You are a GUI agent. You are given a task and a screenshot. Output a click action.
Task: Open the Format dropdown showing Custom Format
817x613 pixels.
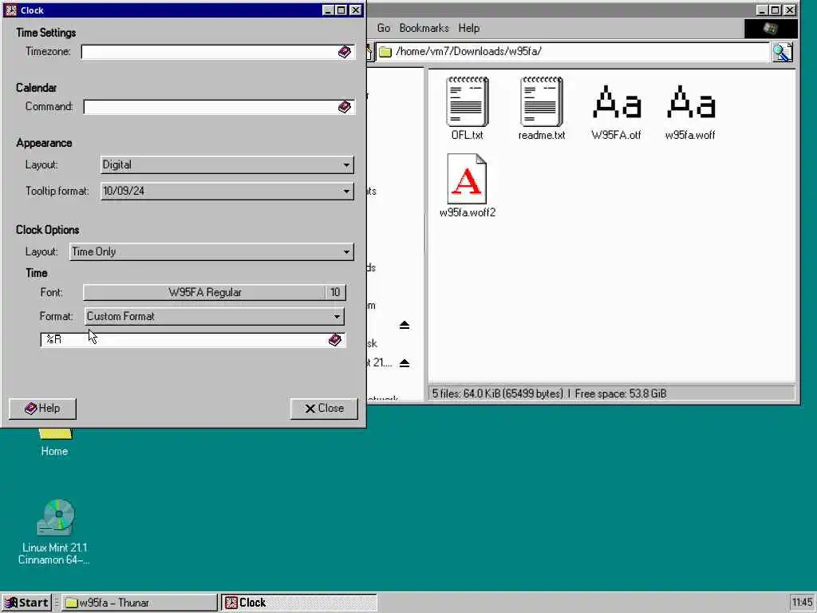pos(214,316)
